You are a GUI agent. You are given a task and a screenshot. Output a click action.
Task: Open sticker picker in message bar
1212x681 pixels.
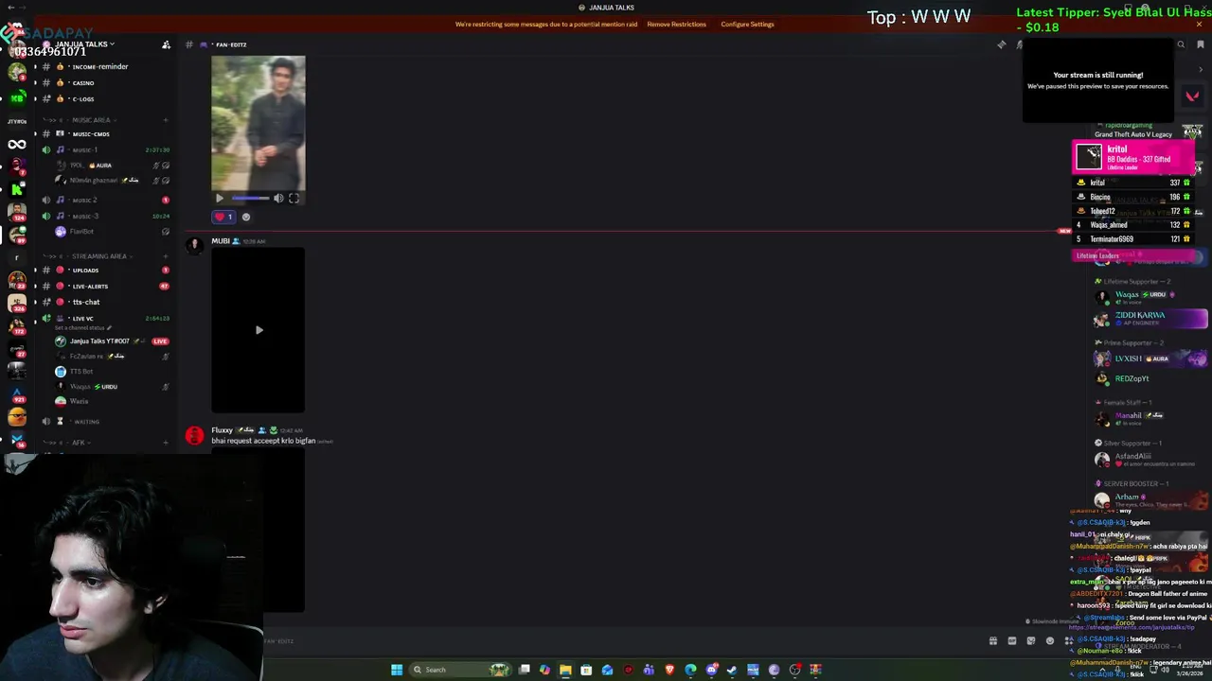1031,641
